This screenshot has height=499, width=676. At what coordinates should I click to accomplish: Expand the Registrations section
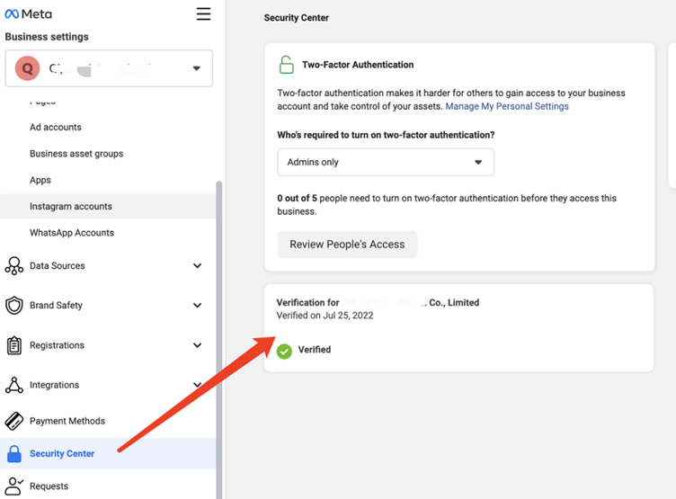[197, 345]
